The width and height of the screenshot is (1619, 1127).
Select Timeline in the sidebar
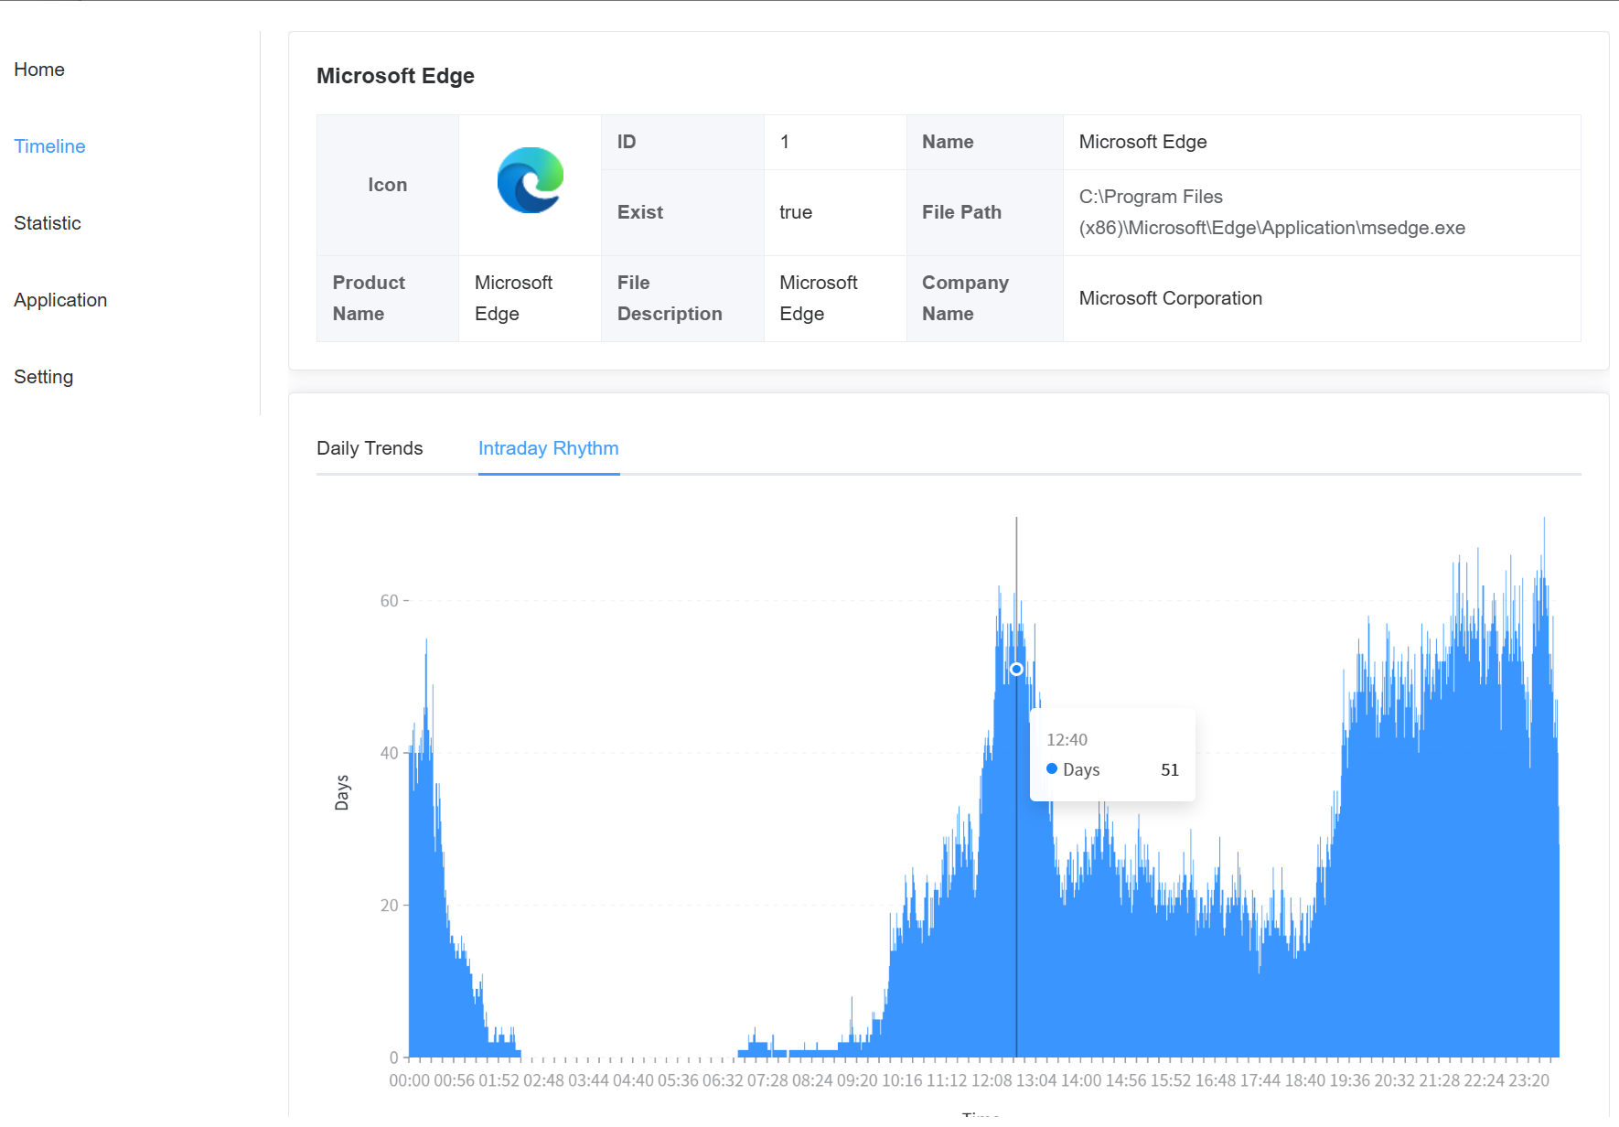click(x=49, y=146)
